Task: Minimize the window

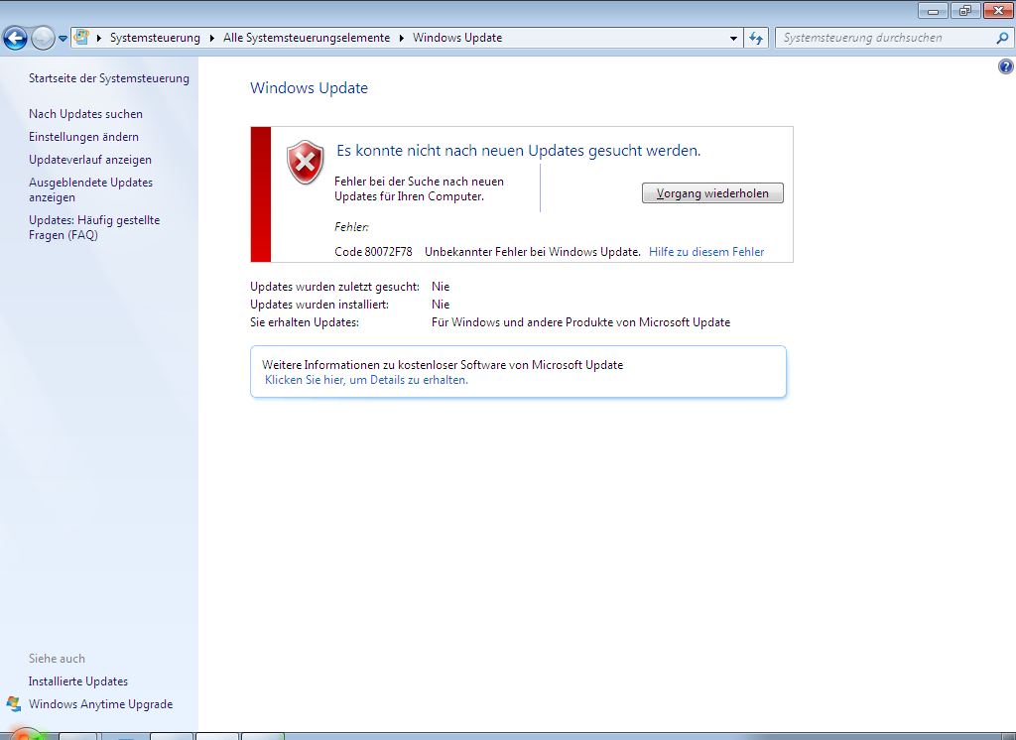Action: (x=933, y=11)
